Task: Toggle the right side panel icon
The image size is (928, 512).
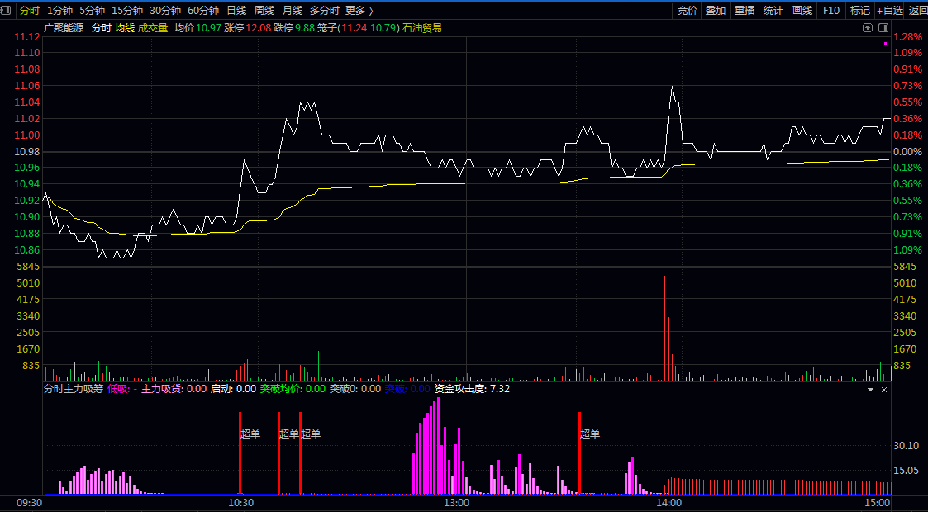Action: coord(883,27)
